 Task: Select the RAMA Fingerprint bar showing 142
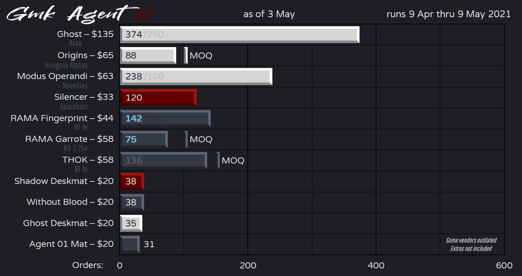(165, 118)
